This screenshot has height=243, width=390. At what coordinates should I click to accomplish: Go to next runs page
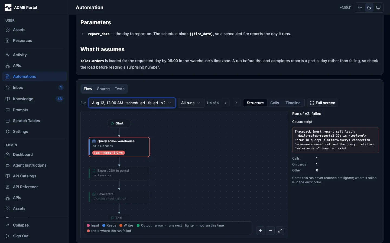coord(236,103)
